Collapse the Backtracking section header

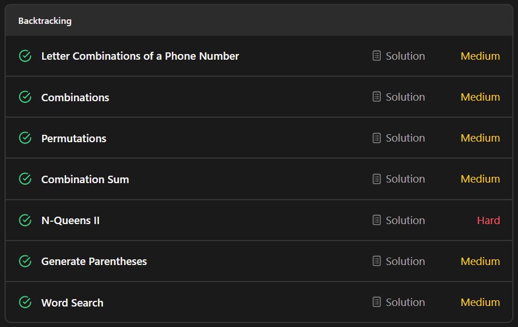[x=258, y=20]
